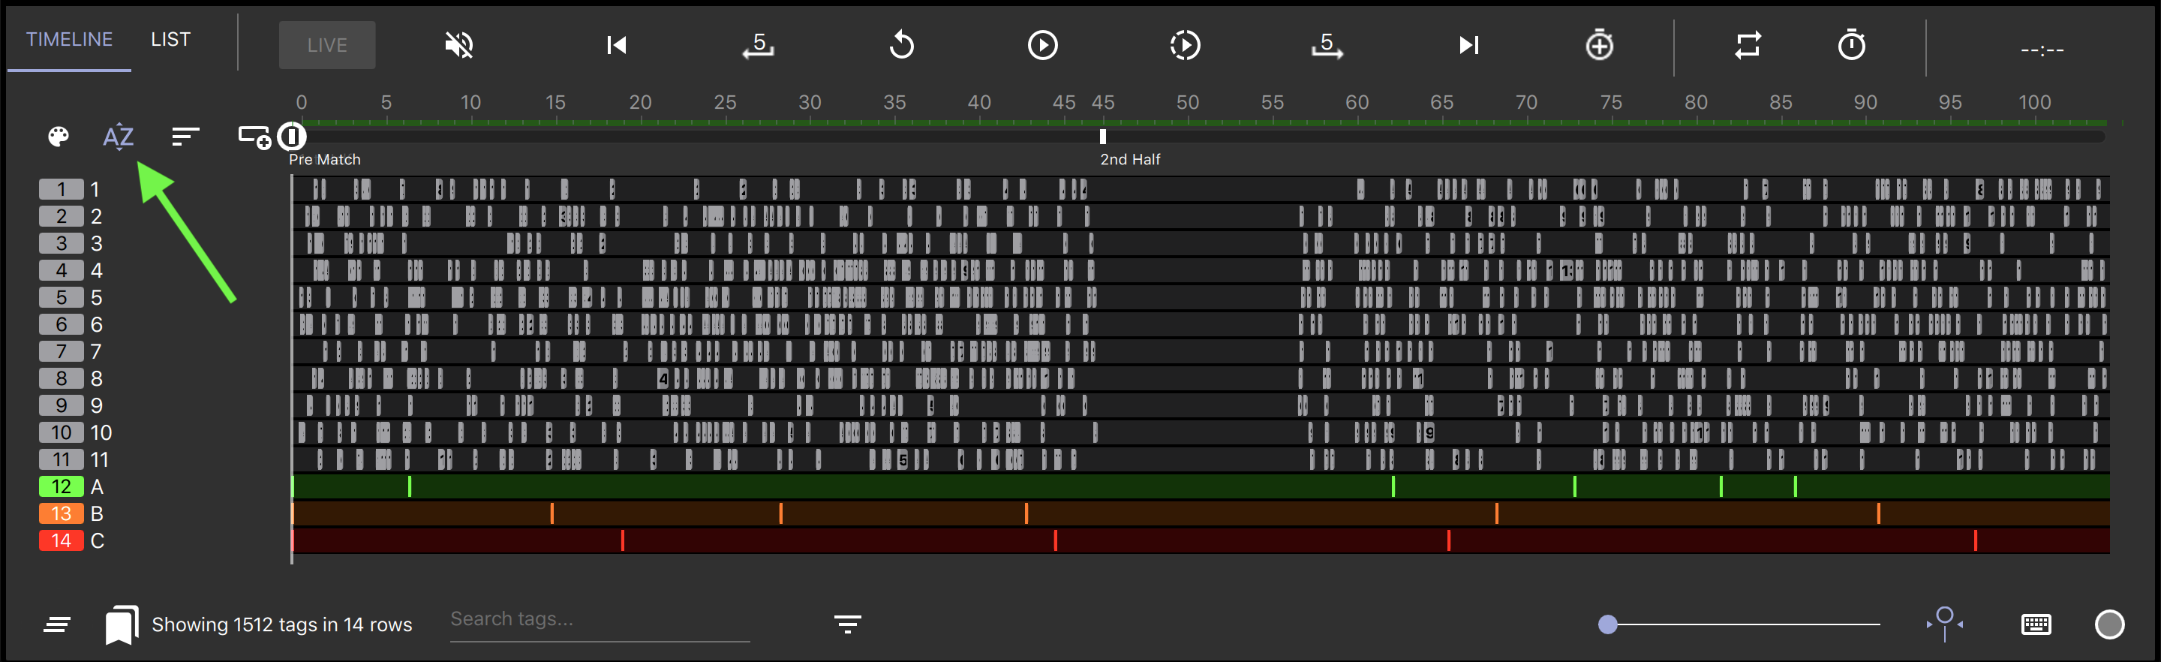Toggle the muted speaker icon

[x=459, y=44]
